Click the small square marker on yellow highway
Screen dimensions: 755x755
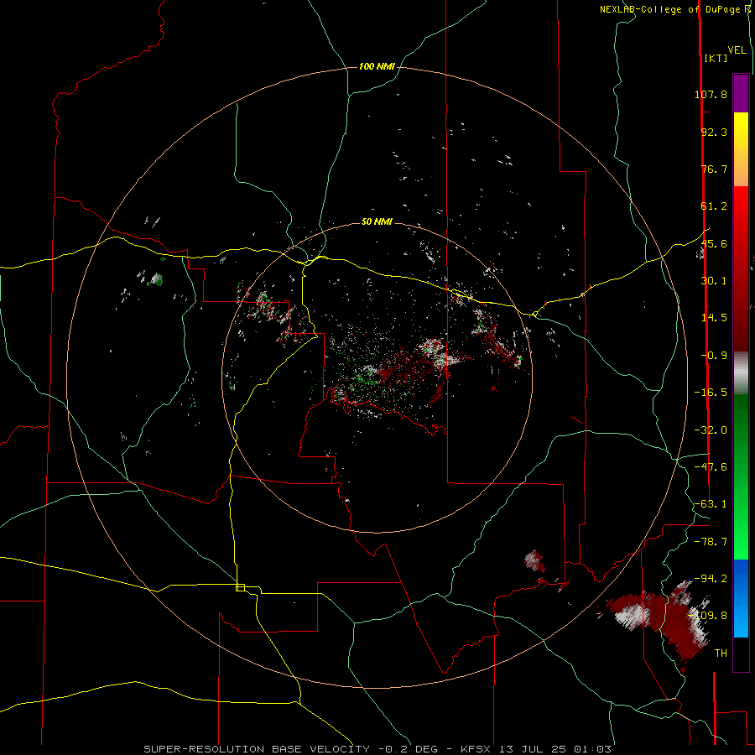240,587
